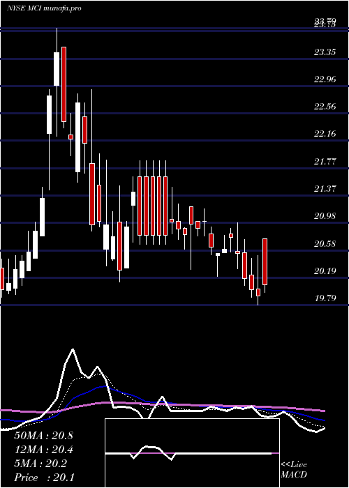The image size is (349, 488).
Task: Select the 20.98 price axis label
Action: point(325,216)
